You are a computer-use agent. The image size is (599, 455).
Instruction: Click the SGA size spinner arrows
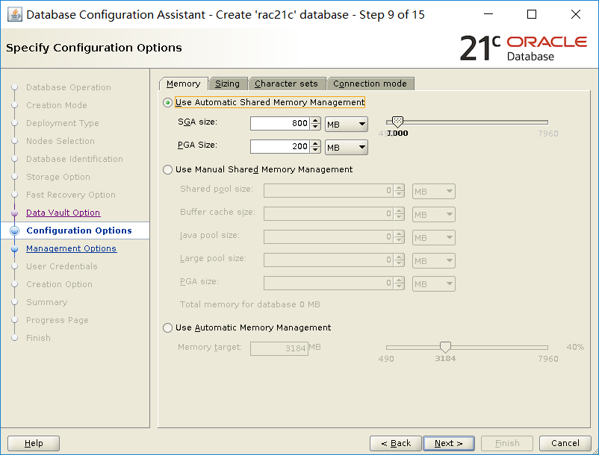pos(315,124)
